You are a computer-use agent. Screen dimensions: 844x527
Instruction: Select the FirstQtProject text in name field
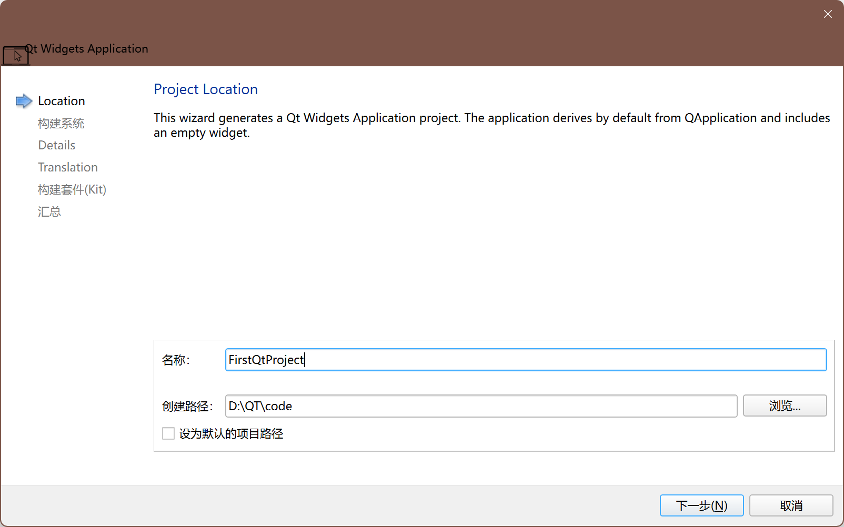[266, 360]
